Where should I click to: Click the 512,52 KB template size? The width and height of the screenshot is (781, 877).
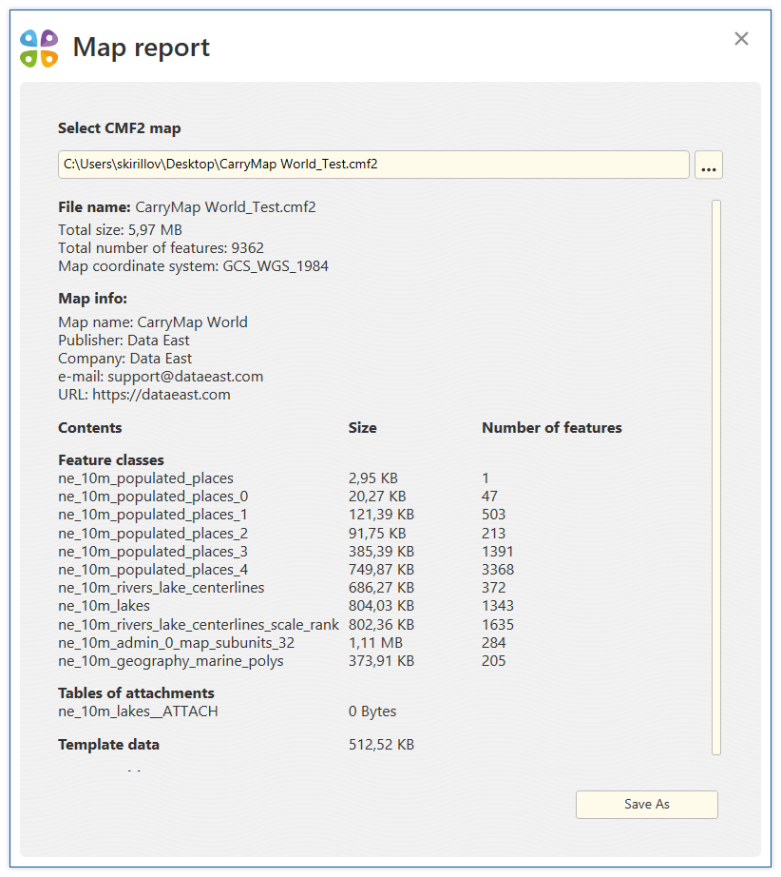pos(382,745)
